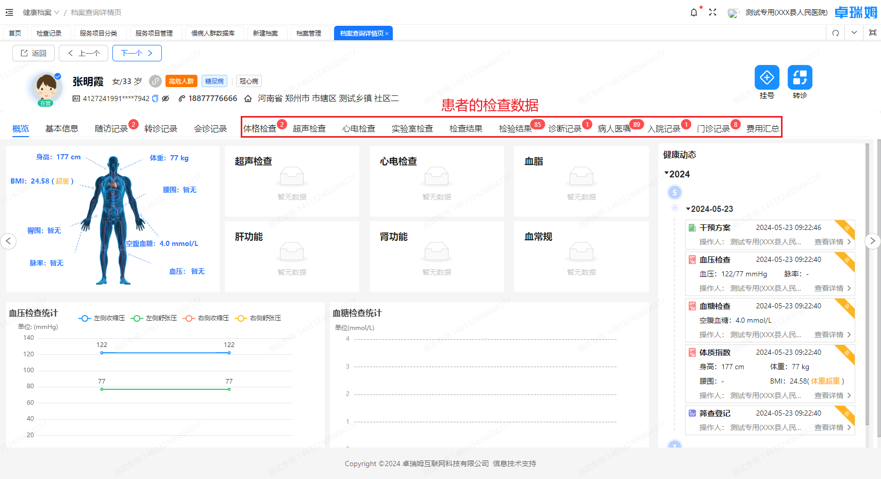The height and width of the screenshot is (479, 881).
Task: Click the red 体质指数 record icon
Action: click(692, 353)
